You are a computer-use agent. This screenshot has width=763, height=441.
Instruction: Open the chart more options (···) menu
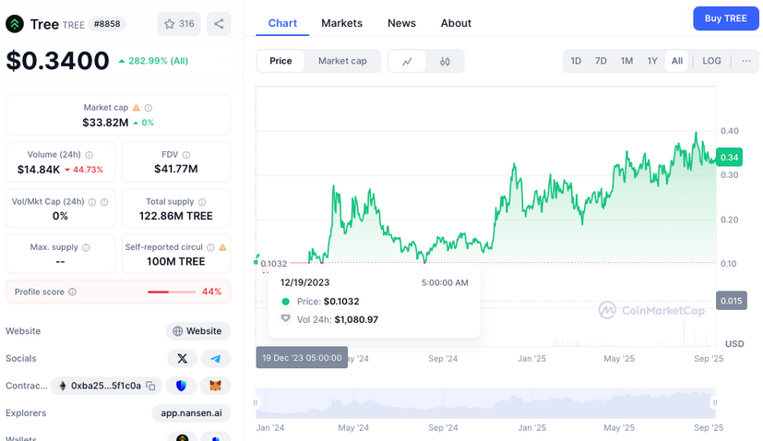coord(745,61)
